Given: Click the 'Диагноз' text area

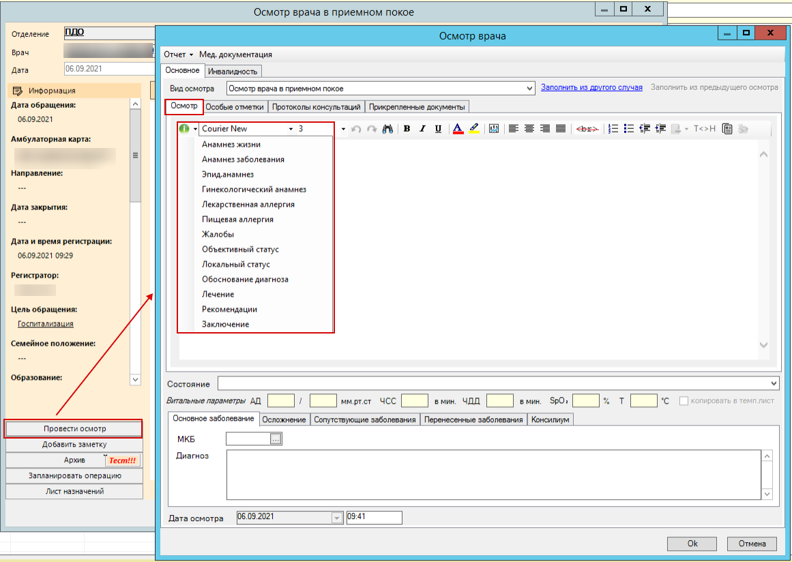Looking at the screenshot, I should 493,475.
